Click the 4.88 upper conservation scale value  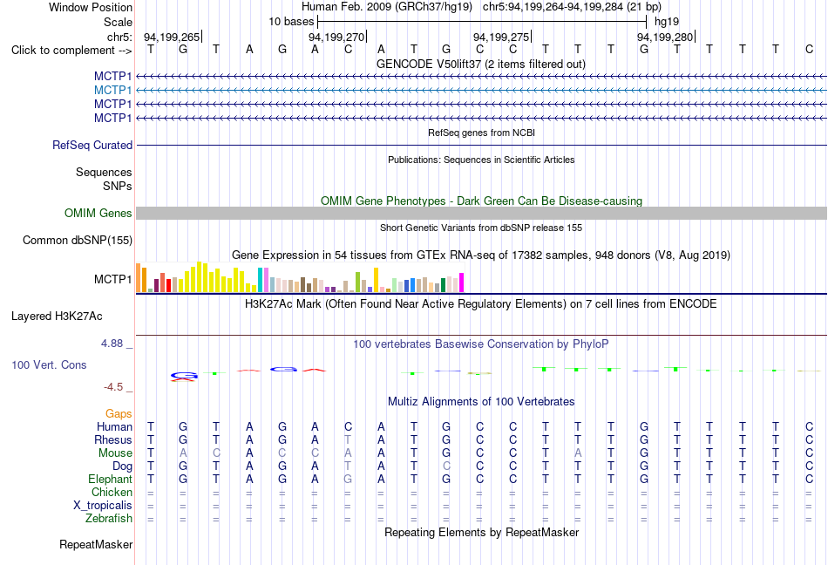point(112,344)
